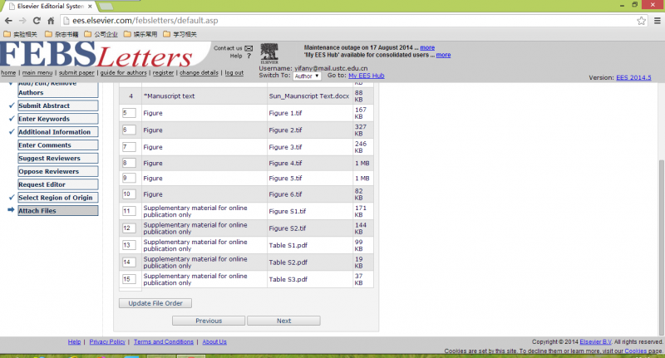Open the Switch To Author dropdown
665x358 pixels.
point(307,76)
